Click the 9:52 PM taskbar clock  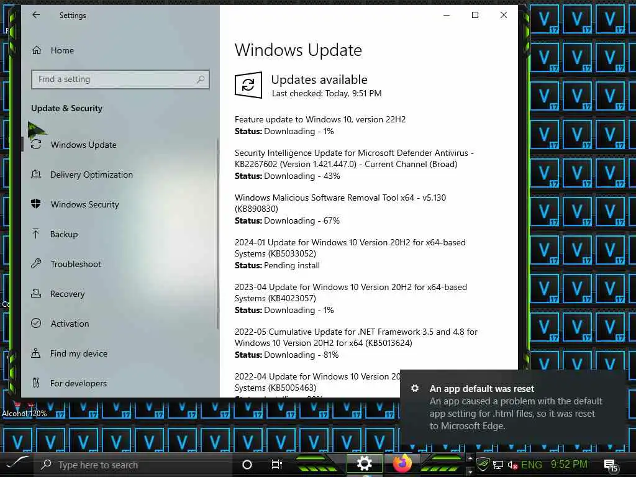pyautogui.click(x=569, y=464)
